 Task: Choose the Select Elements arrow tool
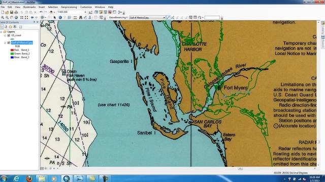54,18
